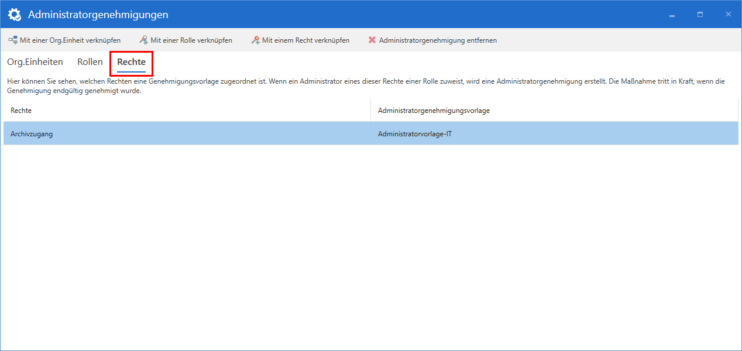Maximize the Administratorgenehmigungen window
The height and width of the screenshot is (351, 742).
tap(700, 13)
